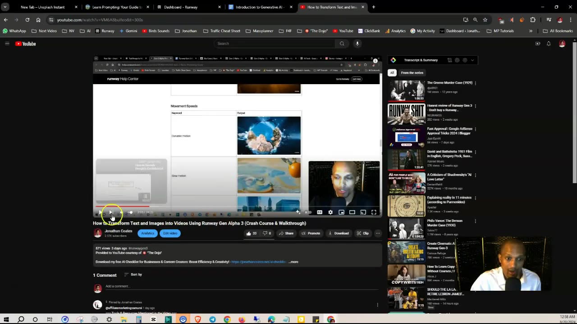Click the Download button
This screenshot has width=577, height=324.
point(339,233)
